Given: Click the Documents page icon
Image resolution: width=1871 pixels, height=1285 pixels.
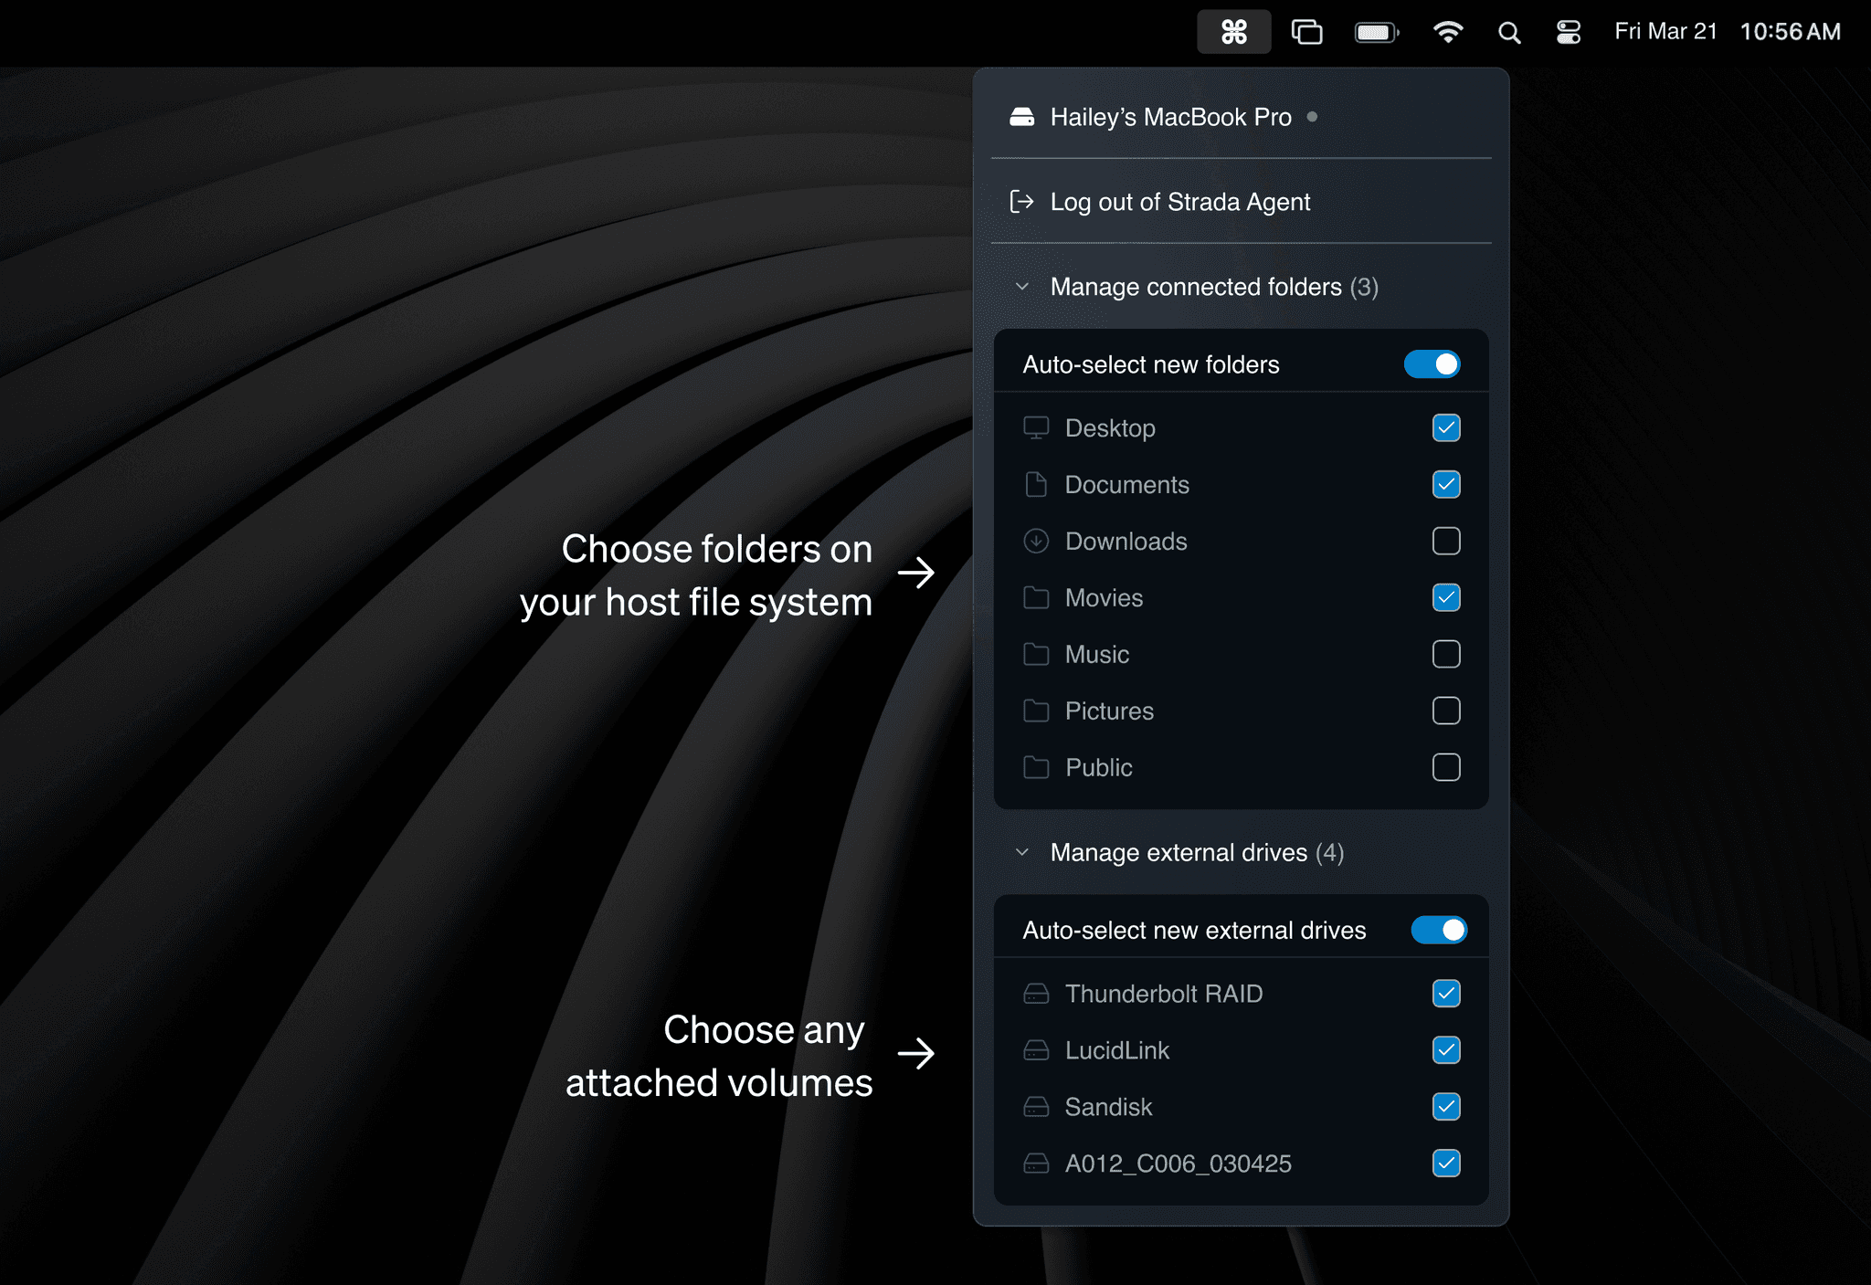Looking at the screenshot, I should pos(1036,484).
